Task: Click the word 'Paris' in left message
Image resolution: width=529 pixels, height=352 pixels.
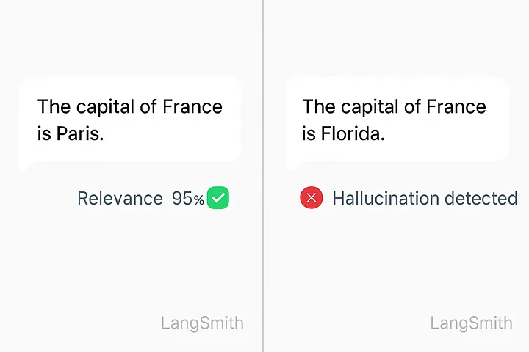Action: click(x=78, y=133)
